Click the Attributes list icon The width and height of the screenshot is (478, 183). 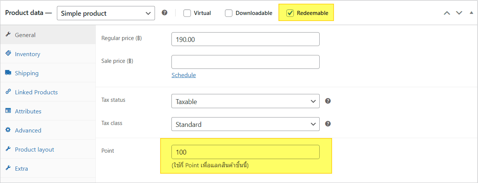click(x=8, y=111)
